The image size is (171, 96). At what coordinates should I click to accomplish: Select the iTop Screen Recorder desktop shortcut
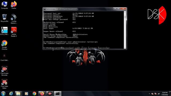point(5,71)
